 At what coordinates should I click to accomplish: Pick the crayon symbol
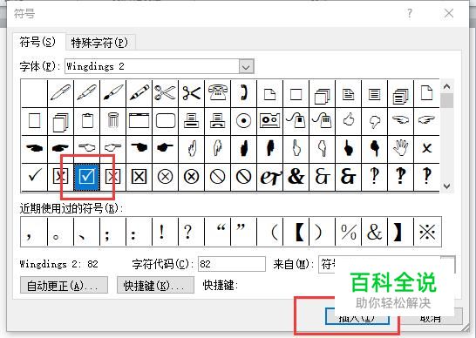point(139,93)
